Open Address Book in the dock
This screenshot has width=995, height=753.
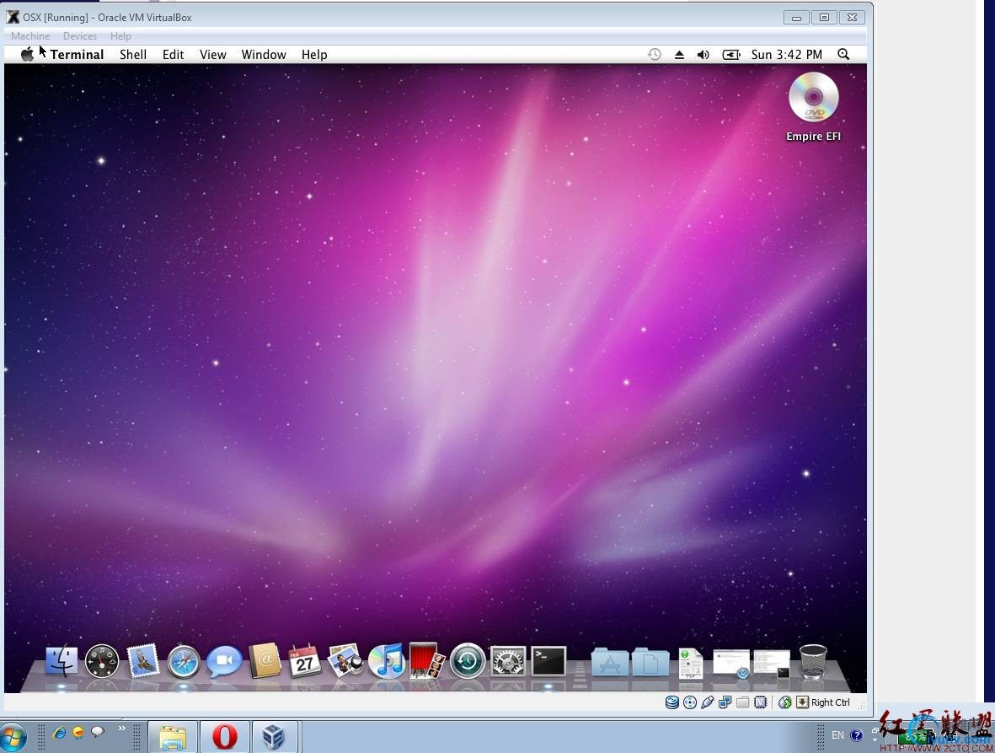click(x=265, y=661)
